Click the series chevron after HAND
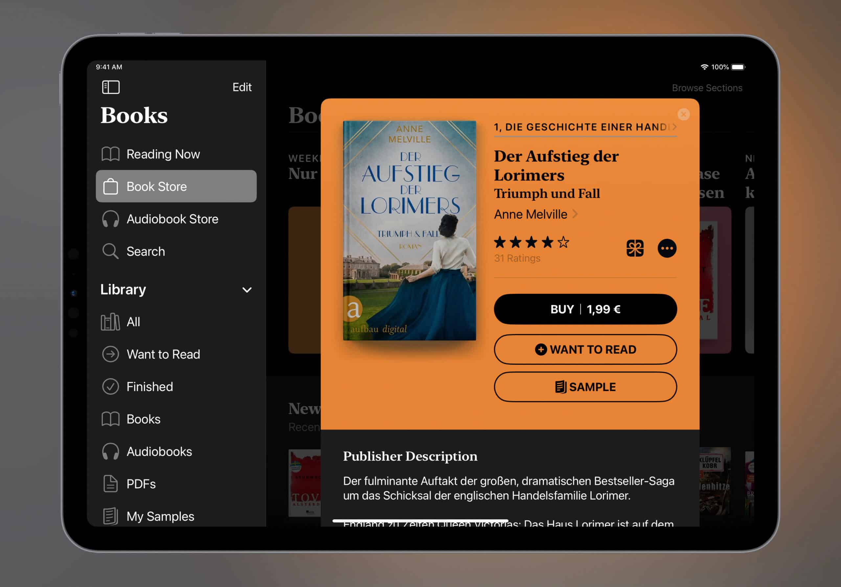This screenshot has width=841, height=587. tap(674, 127)
